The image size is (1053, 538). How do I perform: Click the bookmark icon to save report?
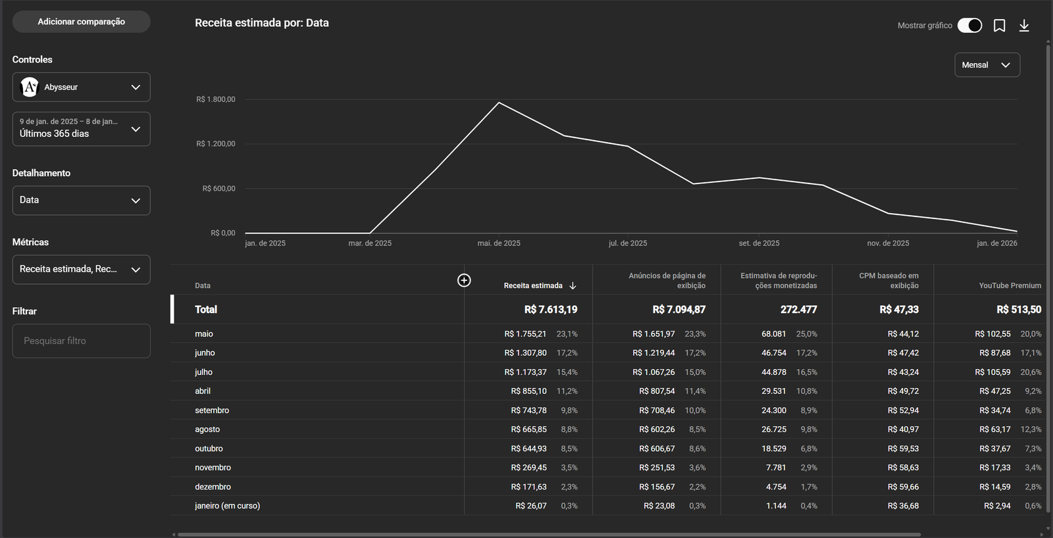pos(999,26)
